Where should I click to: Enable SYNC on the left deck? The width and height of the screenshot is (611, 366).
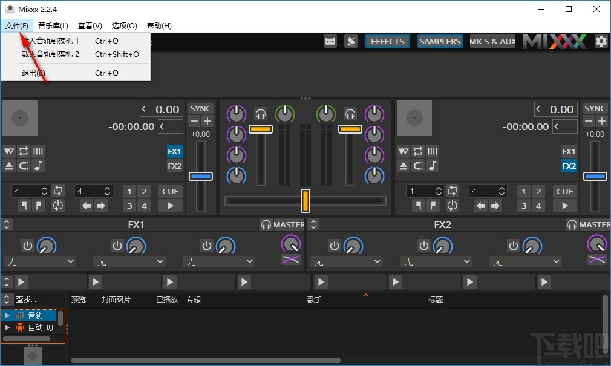tap(201, 108)
